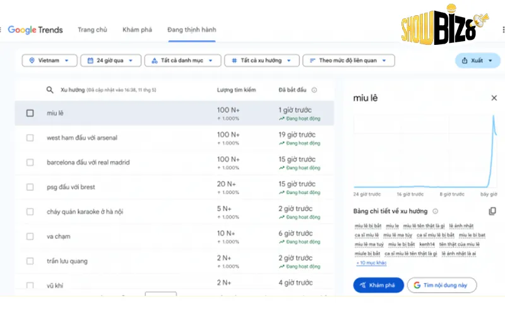Click the Lượng tìm kiếm column header
Image resolution: width=505 pixels, height=316 pixels.
[236, 90]
